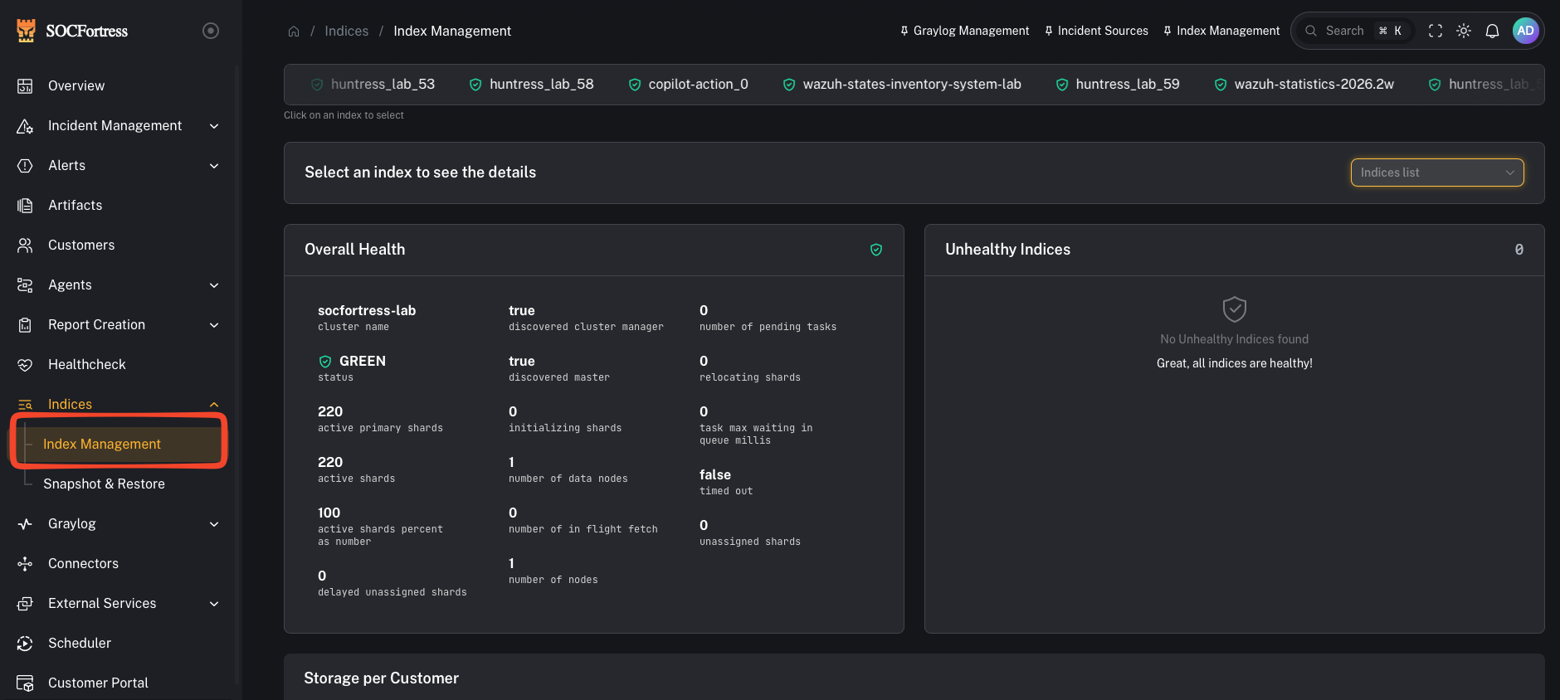Click the socfortress-lab cluster name

tap(367, 310)
